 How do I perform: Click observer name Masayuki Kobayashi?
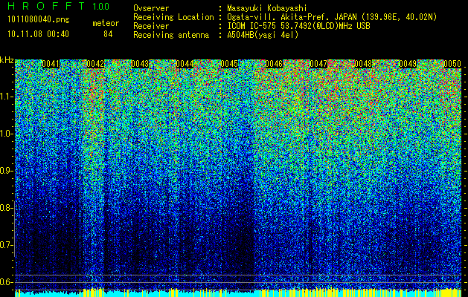coord(267,8)
